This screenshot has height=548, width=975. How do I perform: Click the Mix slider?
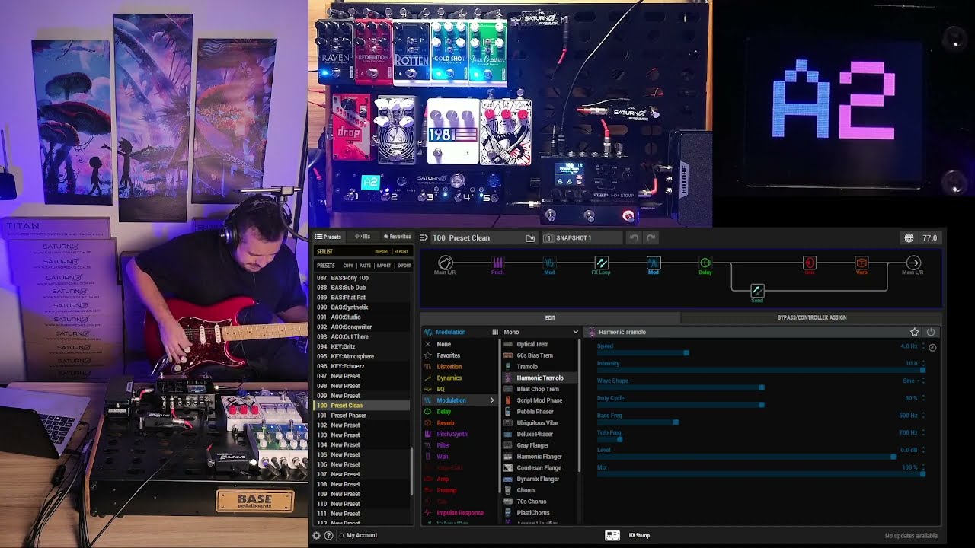pos(759,474)
